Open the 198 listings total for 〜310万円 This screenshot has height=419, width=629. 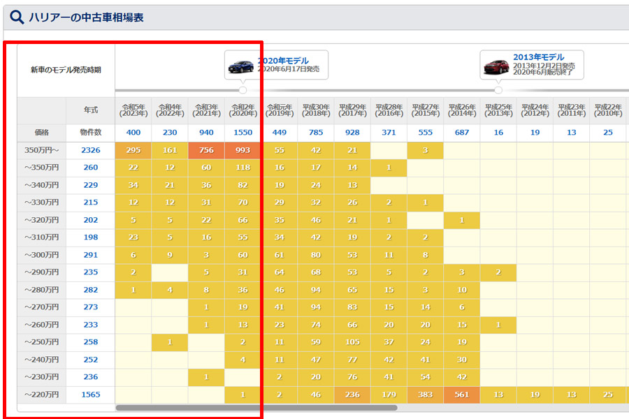pyautogui.click(x=91, y=237)
